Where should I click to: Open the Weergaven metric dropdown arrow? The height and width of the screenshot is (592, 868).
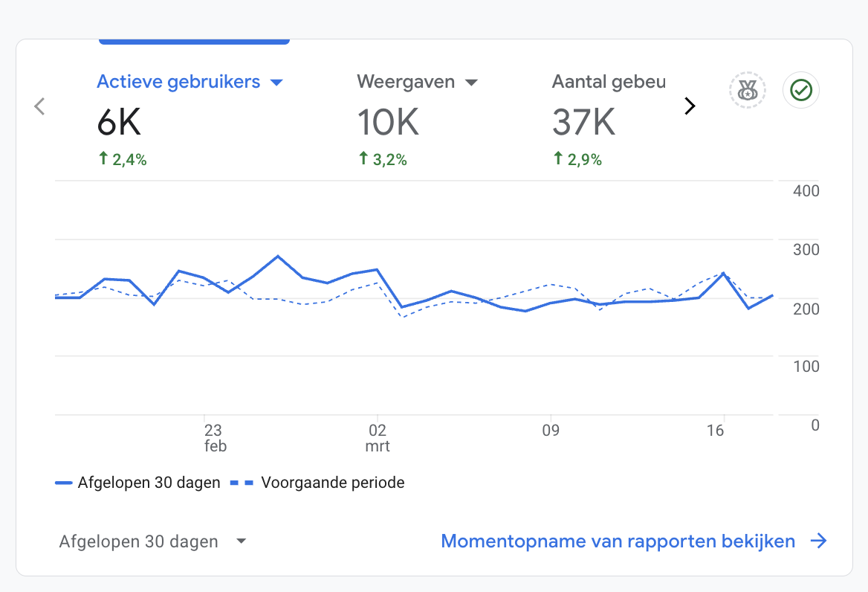point(471,83)
